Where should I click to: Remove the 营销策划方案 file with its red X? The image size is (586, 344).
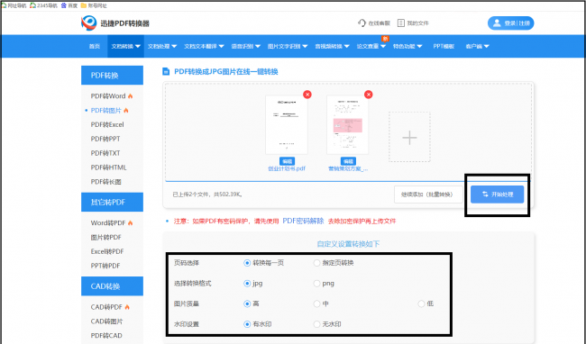pos(369,95)
